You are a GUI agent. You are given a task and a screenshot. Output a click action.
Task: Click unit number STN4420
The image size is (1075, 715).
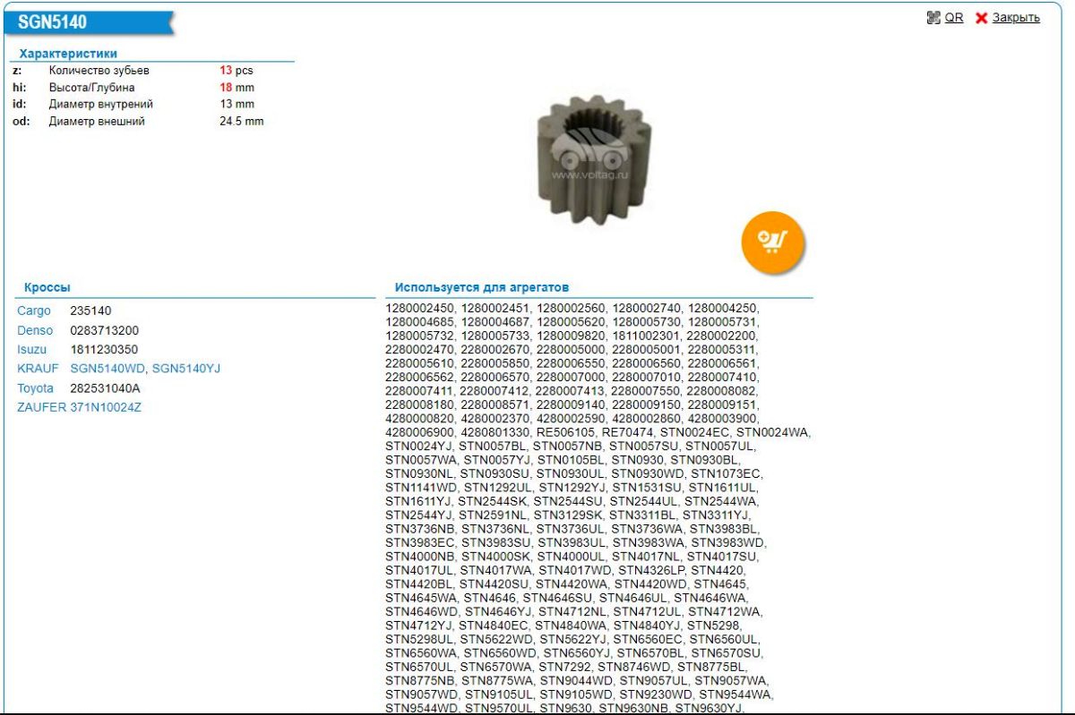(718, 571)
